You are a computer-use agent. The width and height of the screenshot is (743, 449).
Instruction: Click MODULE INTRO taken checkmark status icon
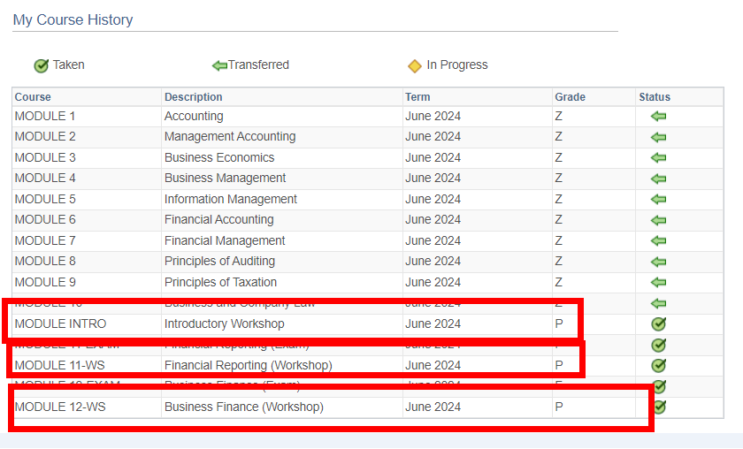tap(658, 324)
